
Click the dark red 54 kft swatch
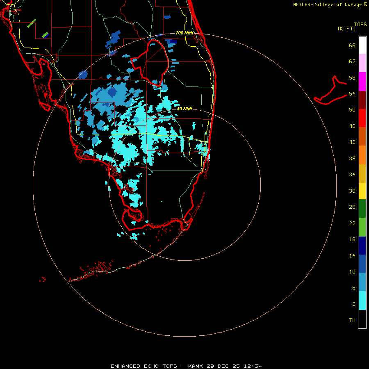[x=362, y=100]
